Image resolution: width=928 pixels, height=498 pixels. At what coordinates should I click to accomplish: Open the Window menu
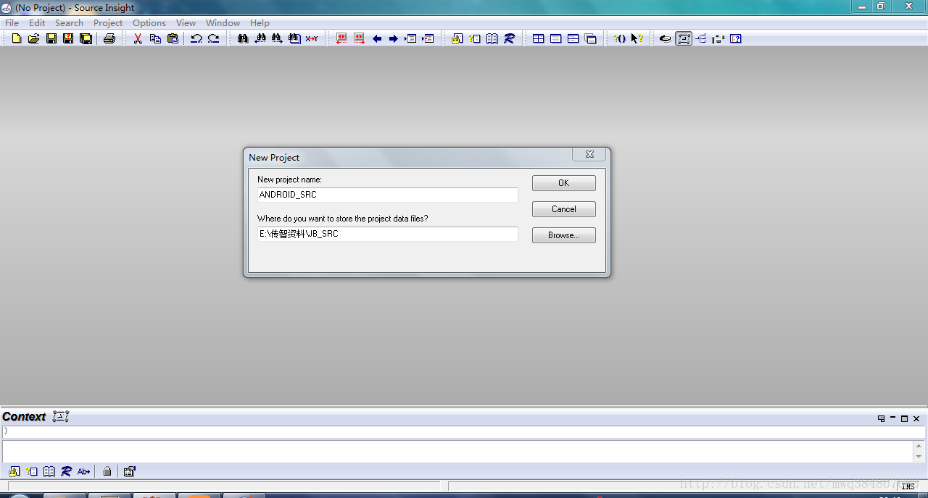pos(223,22)
